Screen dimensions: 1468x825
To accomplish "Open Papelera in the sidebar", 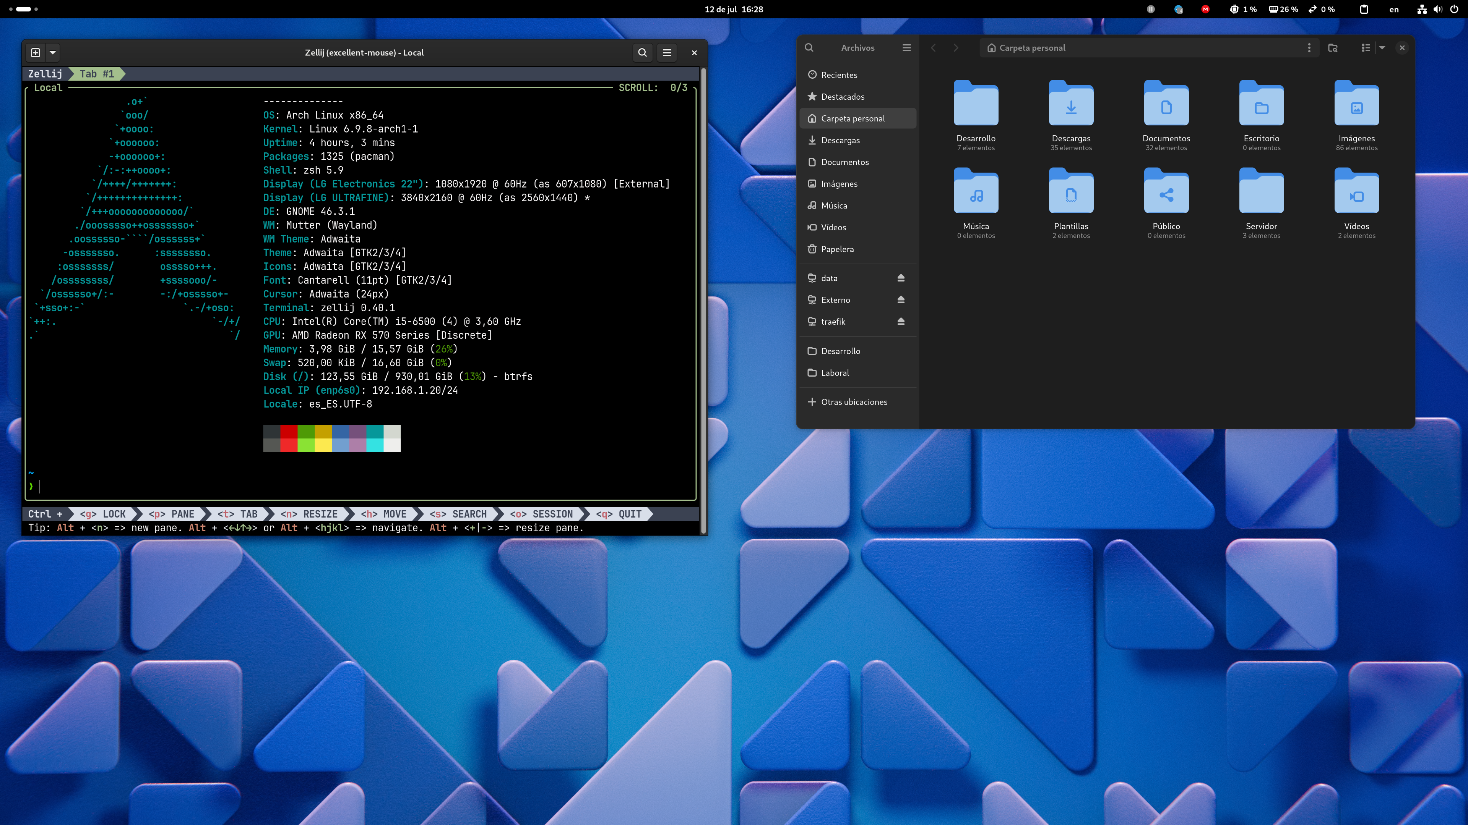I will (x=857, y=249).
